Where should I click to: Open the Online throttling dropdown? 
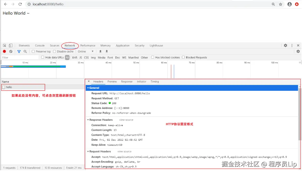point(86,51)
